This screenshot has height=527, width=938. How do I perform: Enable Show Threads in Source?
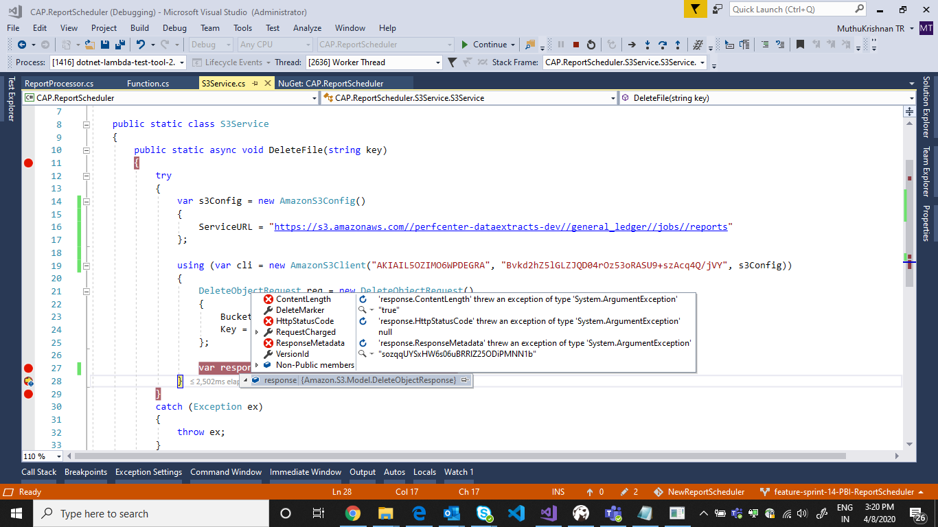pyautogui.click(x=483, y=62)
